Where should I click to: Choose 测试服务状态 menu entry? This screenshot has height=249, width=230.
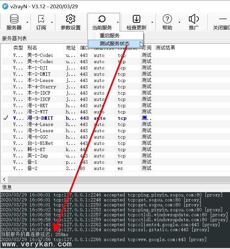[115, 43]
